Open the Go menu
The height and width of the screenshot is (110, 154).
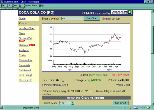(20, 6)
